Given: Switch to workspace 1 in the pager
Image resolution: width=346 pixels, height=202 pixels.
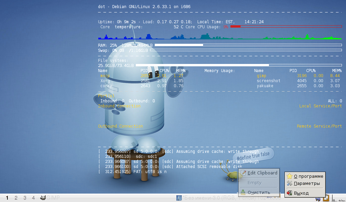Looking at the screenshot, I should 7,198.
